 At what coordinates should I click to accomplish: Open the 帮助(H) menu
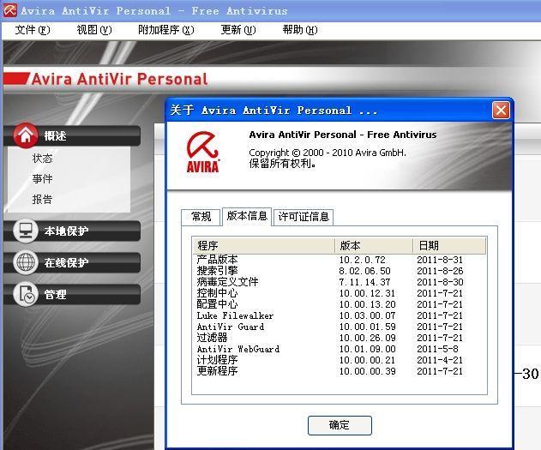(x=299, y=29)
